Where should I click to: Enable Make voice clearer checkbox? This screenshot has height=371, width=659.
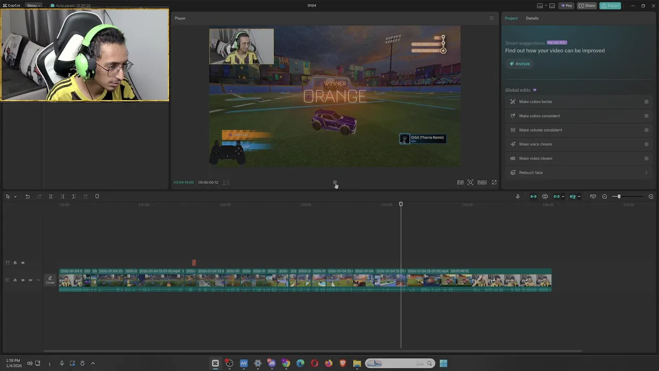point(647,144)
